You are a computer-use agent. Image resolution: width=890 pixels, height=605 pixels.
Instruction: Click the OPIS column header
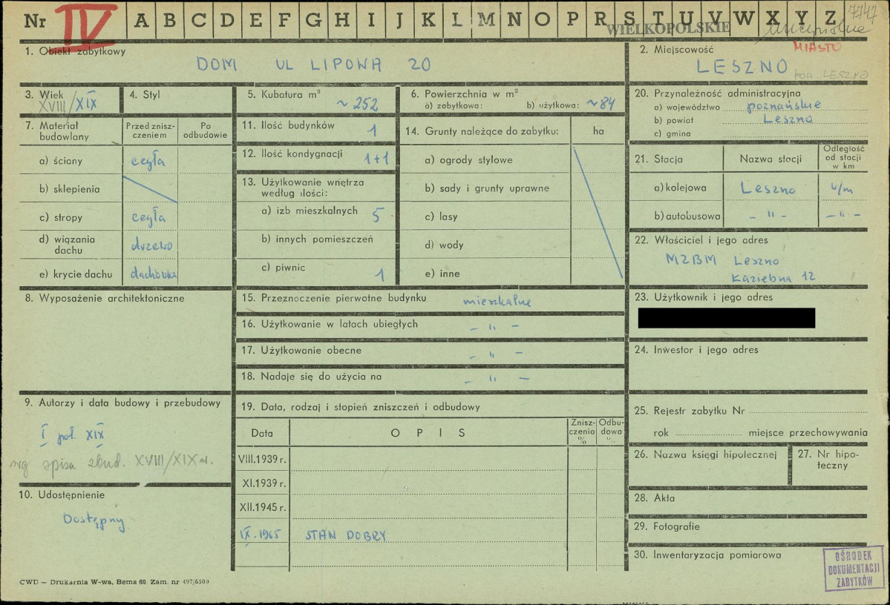[x=428, y=433]
